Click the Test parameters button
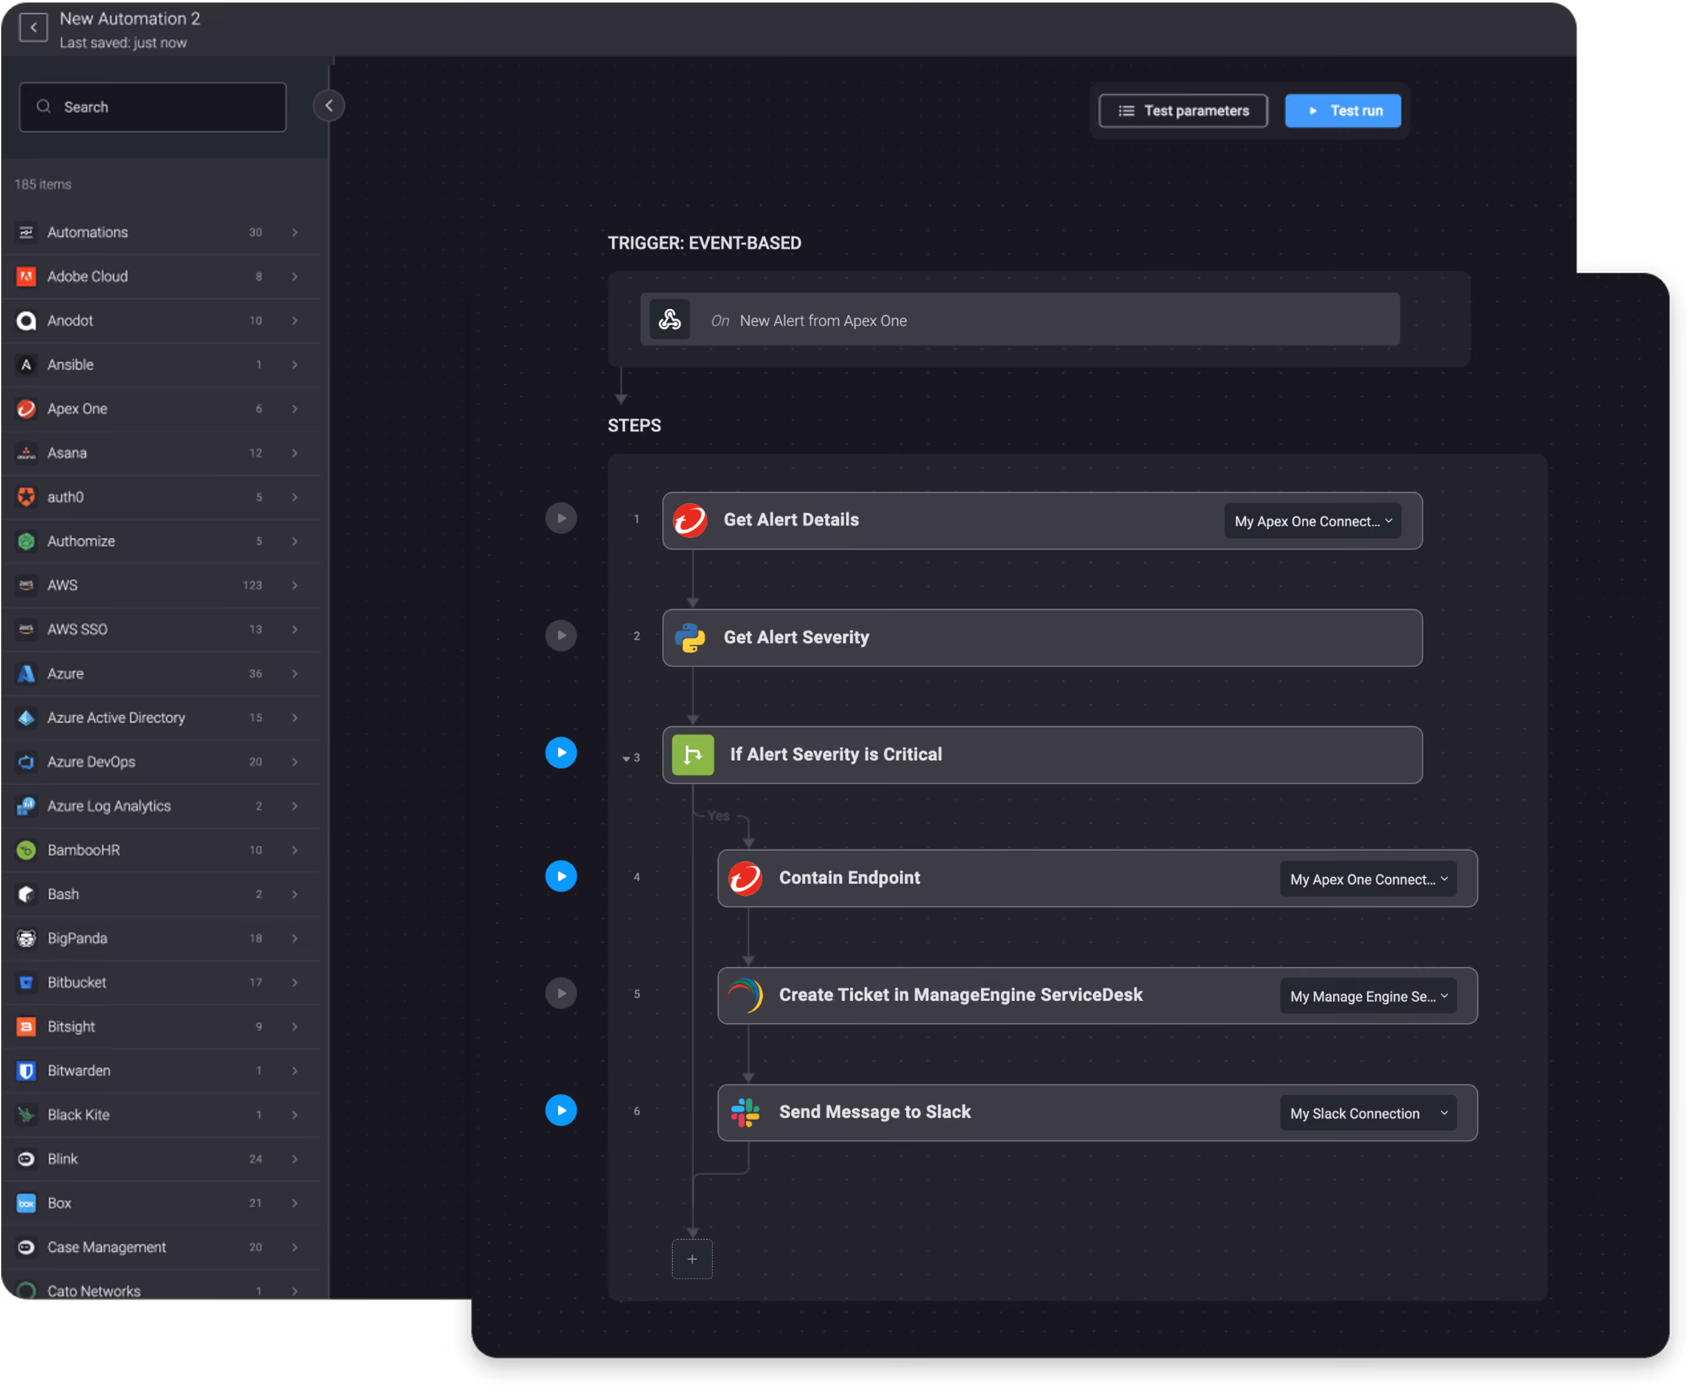1696x1392 pixels. [1183, 111]
